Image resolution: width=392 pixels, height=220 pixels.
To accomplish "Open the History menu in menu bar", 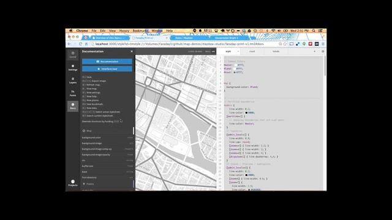I will 124,31.
